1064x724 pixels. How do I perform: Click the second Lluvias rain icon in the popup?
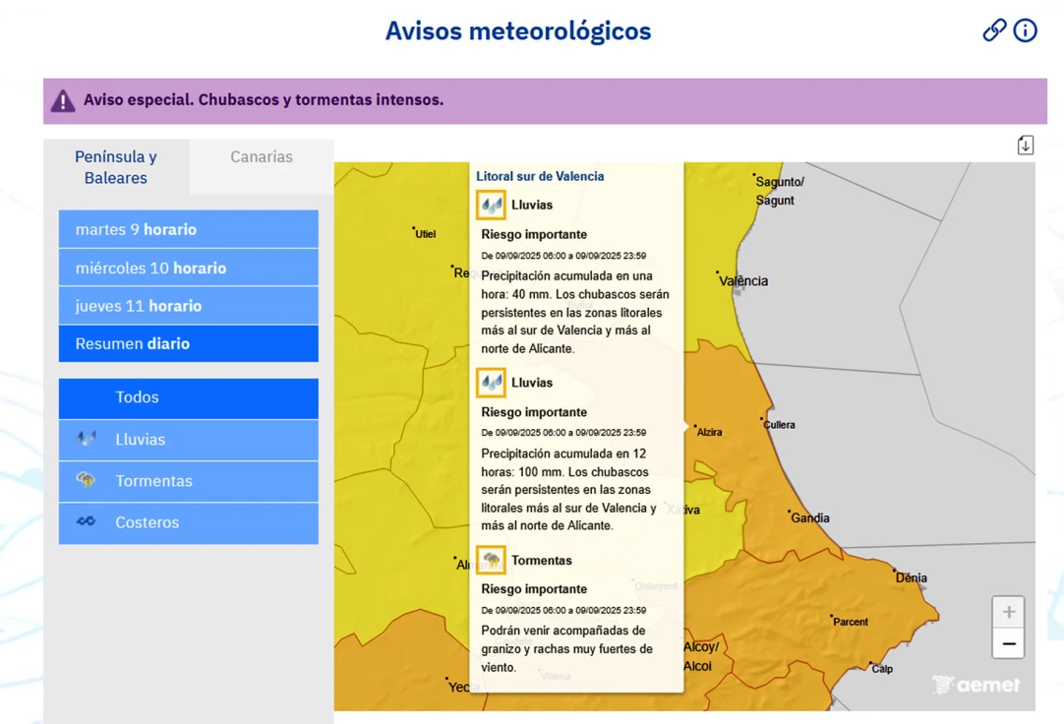pyautogui.click(x=491, y=382)
